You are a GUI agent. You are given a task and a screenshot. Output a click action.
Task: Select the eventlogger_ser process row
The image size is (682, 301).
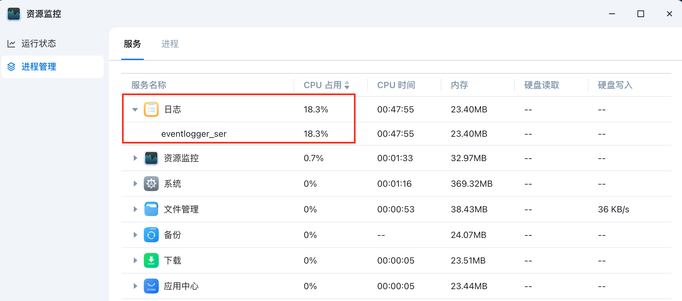click(x=396, y=134)
